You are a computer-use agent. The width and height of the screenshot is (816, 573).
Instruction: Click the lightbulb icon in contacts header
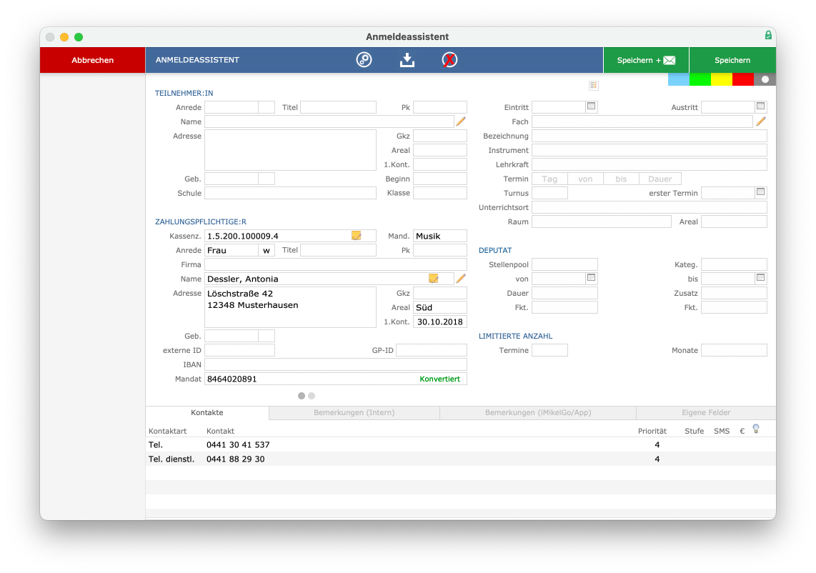click(x=756, y=429)
